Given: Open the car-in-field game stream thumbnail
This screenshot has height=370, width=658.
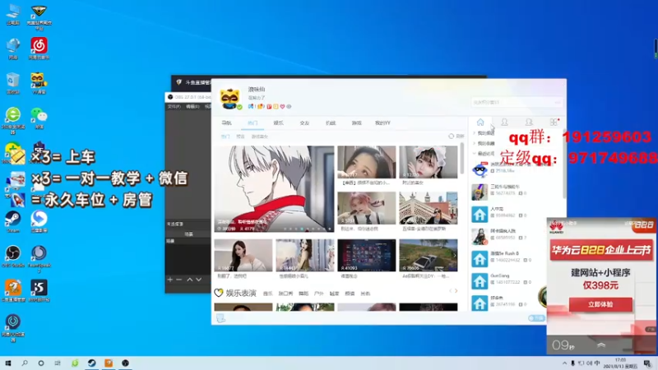Looking at the screenshot, I should click(x=428, y=255).
